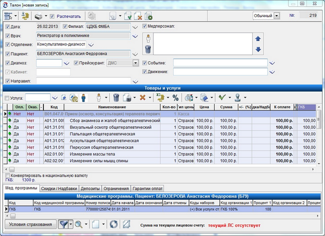Click the gears documents icon near Услуга
This screenshot has width=325, height=236.
tap(74, 98)
